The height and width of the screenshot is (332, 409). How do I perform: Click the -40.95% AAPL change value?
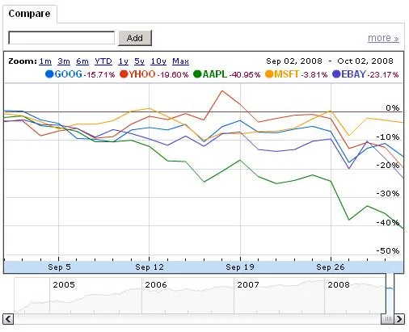click(245, 75)
